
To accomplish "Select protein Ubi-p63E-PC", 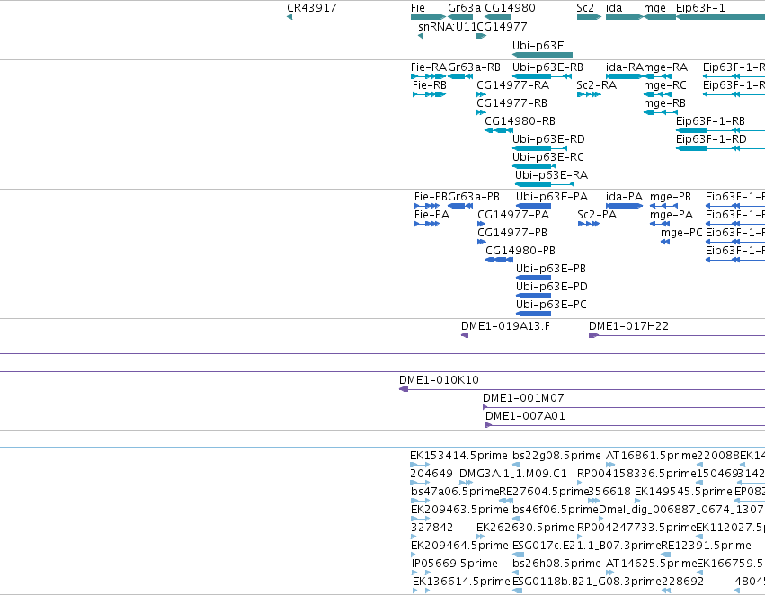I will pyautogui.click(x=551, y=305).
